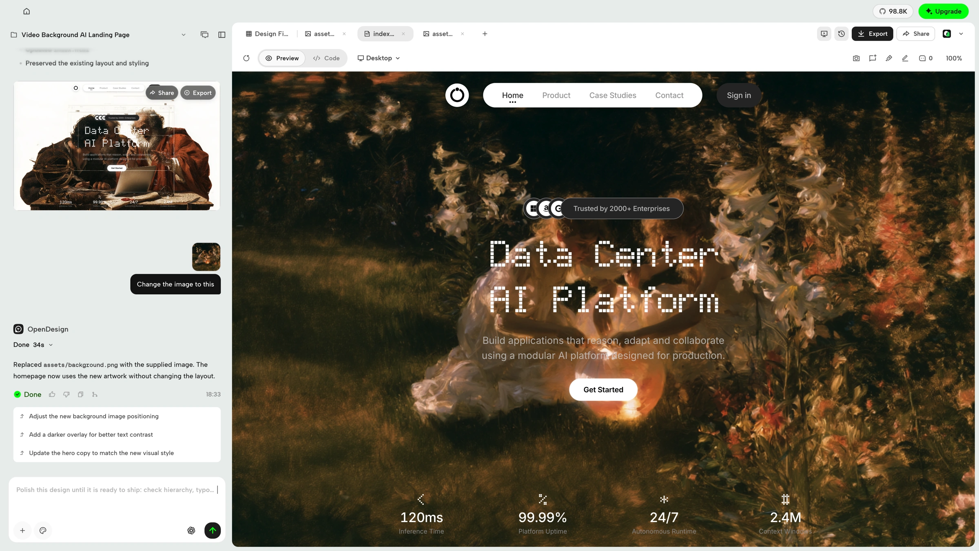This screenshot has width=979, height=551.
Task: Toggle the sidebar panel layout icon
Action: [x=221, y=35]
